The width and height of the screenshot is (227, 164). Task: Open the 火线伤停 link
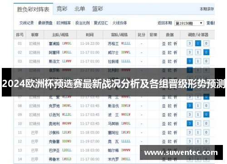coord(119,23)
